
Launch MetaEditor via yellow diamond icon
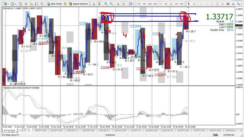point(65,4)
